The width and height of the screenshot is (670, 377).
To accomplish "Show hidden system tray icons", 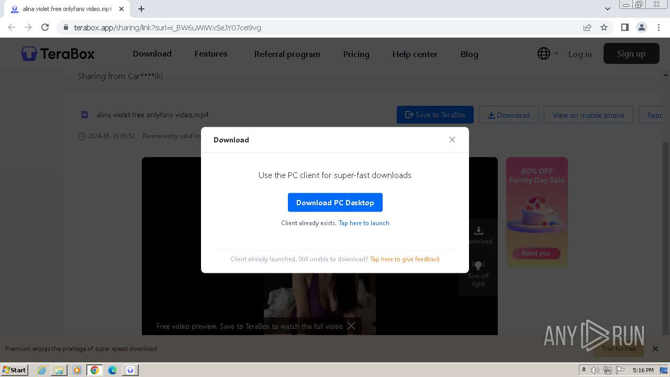I will point(583,370).
